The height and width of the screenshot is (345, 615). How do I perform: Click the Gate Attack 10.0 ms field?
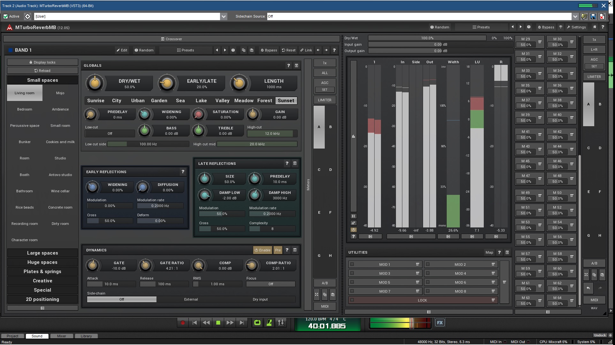pos(111,284)
